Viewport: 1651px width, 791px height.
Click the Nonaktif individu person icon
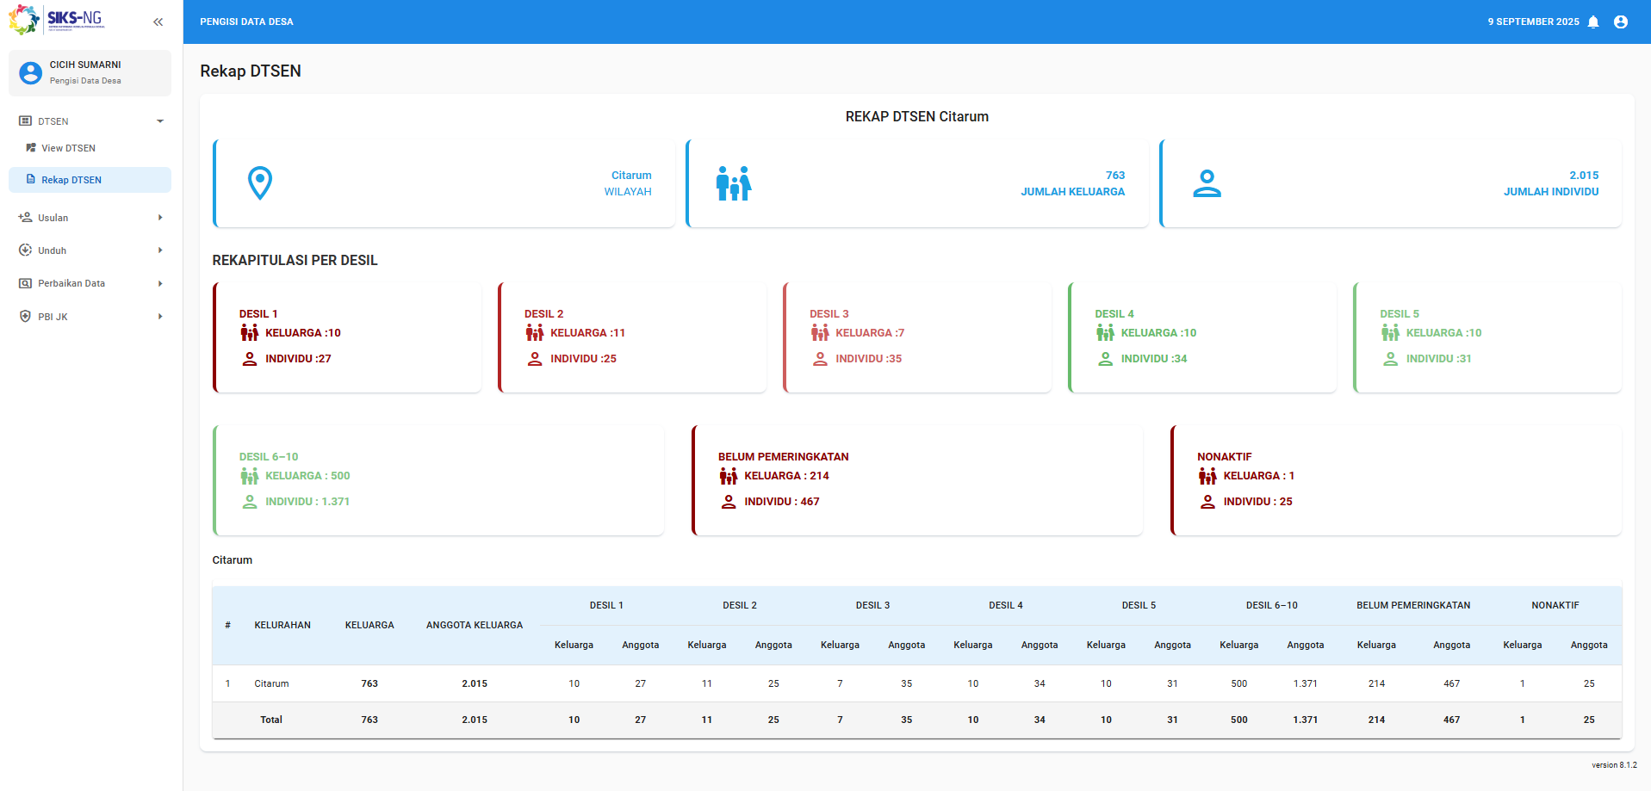(x=1208, y=502)
